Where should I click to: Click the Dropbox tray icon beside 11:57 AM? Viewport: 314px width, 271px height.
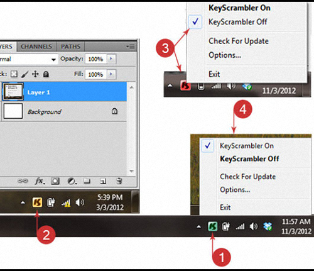268,226
